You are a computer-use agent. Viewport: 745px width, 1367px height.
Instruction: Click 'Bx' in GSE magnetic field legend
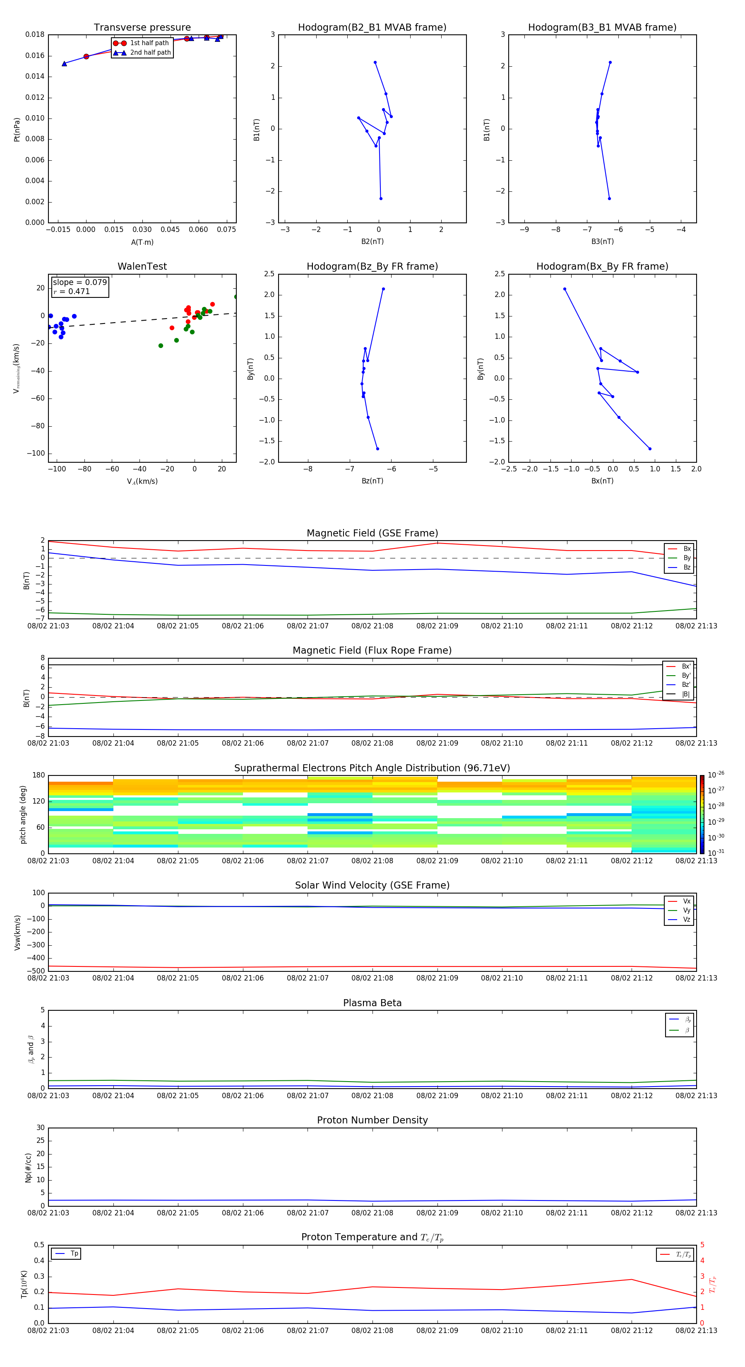(x=680, y=549)
